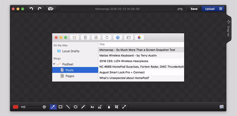Viewport: 237px width, 116px height.
Task: Click the redo arrow in Monosnap toolbar
Action: coord(40,9)
